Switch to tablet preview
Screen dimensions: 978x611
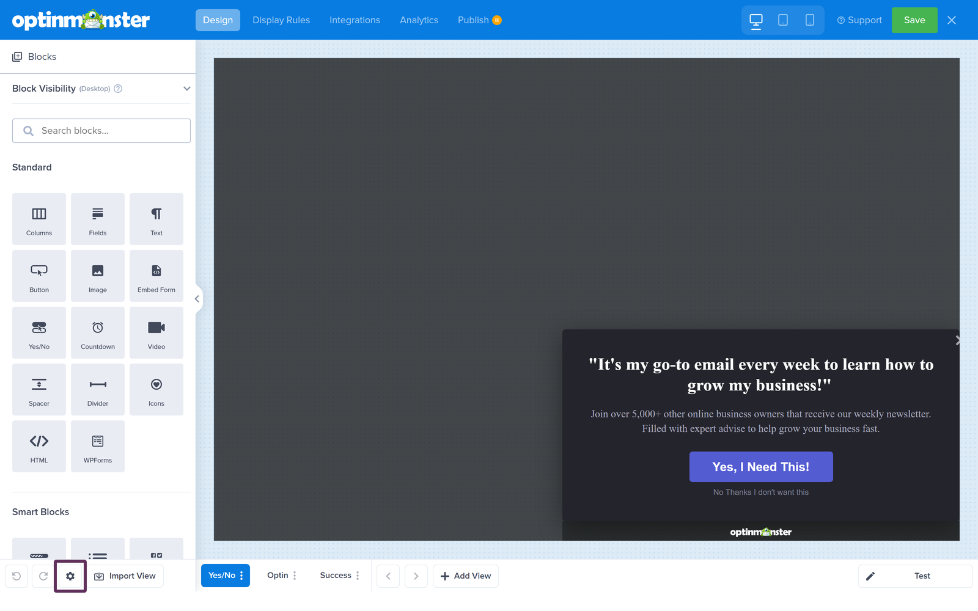coord(783,20)
